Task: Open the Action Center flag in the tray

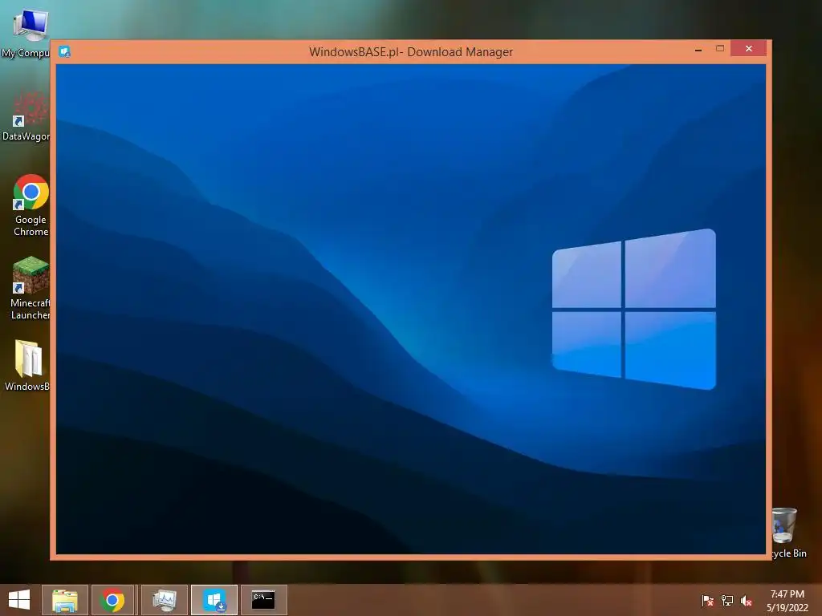Action: click(x=707, y=600)
